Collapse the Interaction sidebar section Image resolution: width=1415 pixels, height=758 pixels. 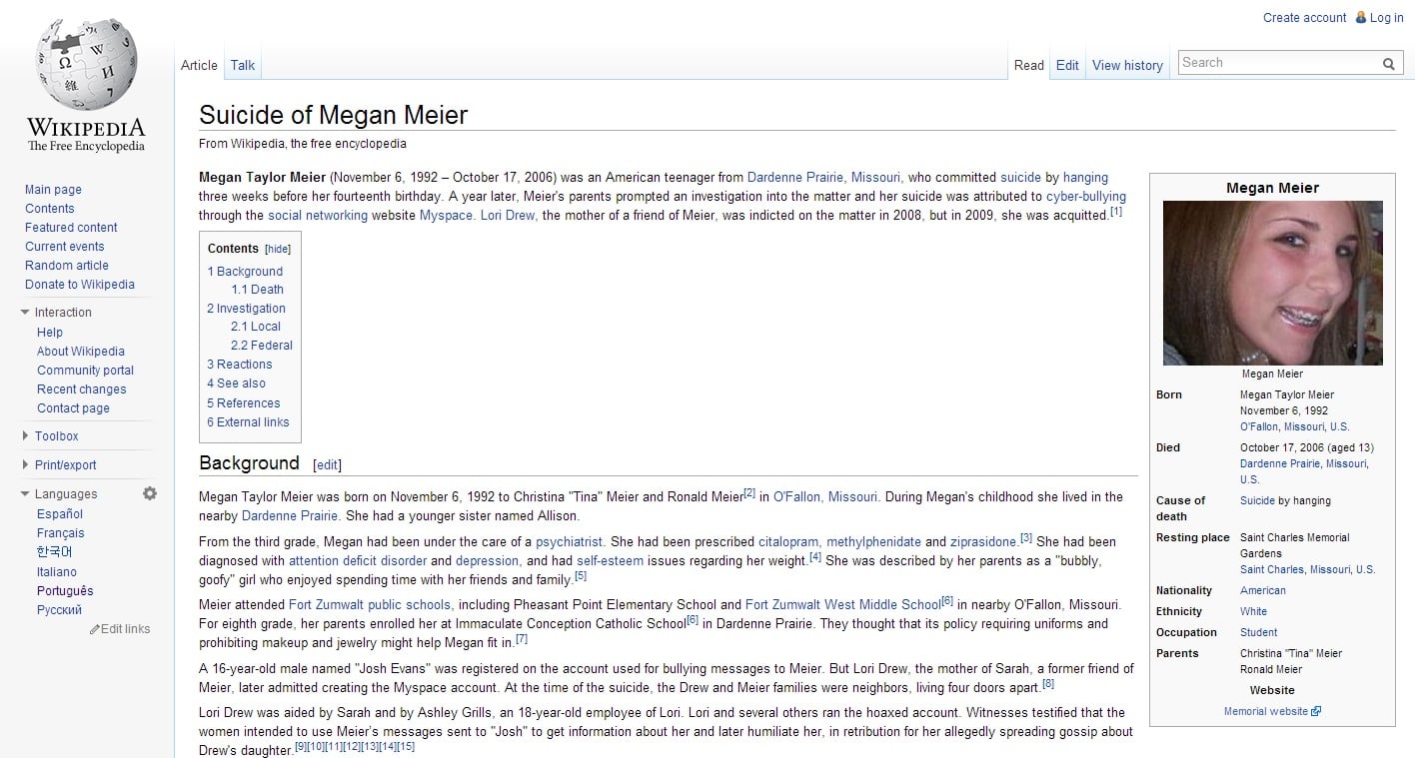pos(26,313)
